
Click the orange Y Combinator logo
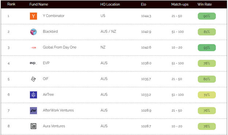34,16
